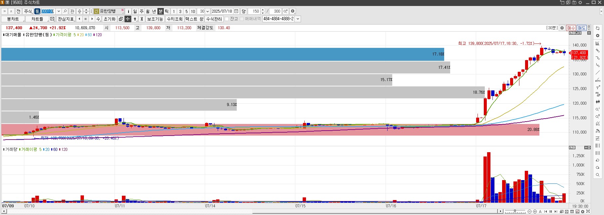Expand the account number dropdown

(x=298, y=19)
